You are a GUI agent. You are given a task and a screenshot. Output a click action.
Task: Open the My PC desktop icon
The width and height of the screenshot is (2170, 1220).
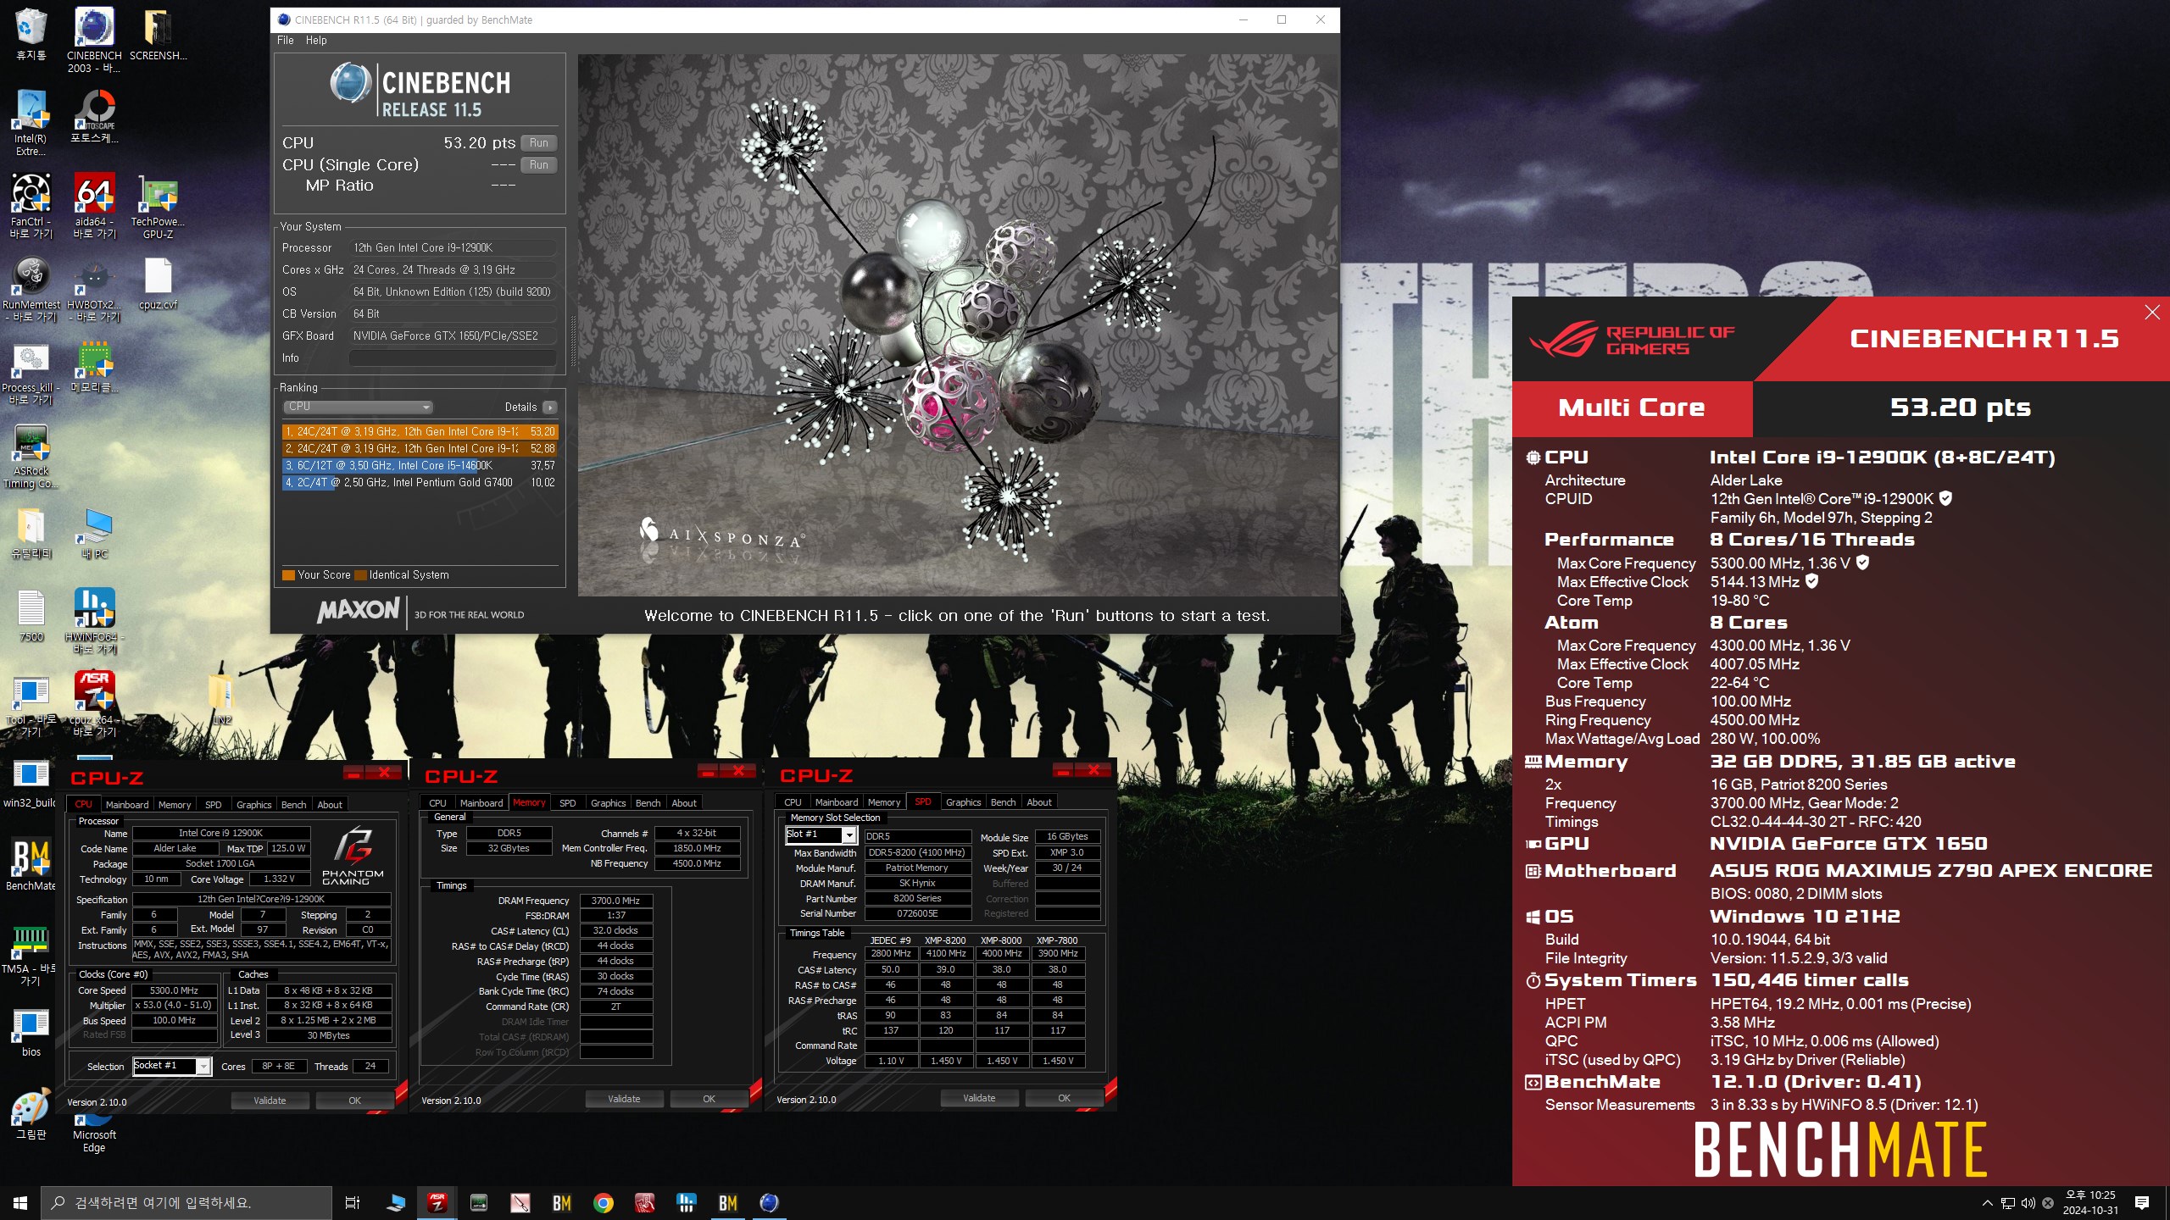click(94, 532)
